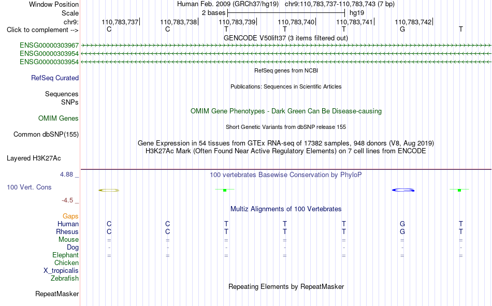Image resolution: width=492 pixels, height=306 pixels.
Task: Click the OMIM Gene Phenotypes track title
Action: coord(286,111)
